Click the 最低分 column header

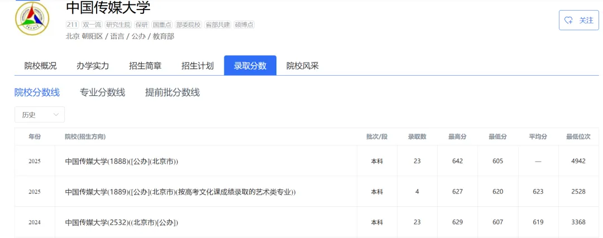point(498,137)
